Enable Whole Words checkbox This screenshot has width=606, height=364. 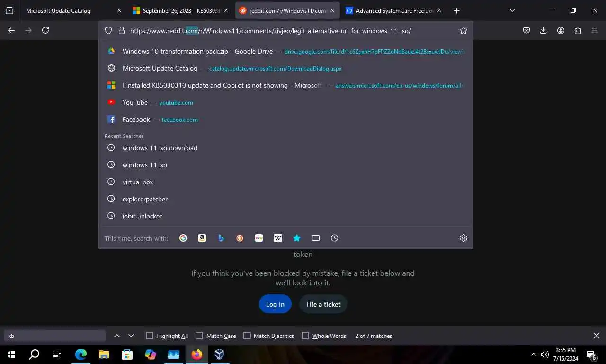305,336
